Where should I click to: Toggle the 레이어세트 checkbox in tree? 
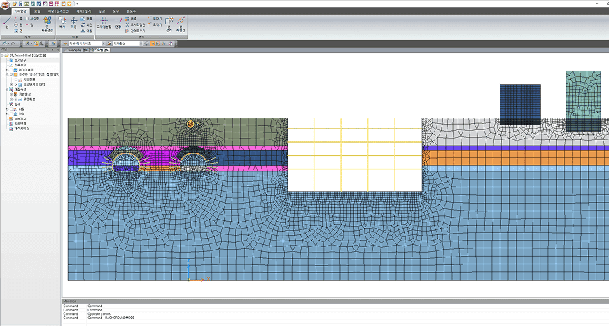click(x=11, y=70)
